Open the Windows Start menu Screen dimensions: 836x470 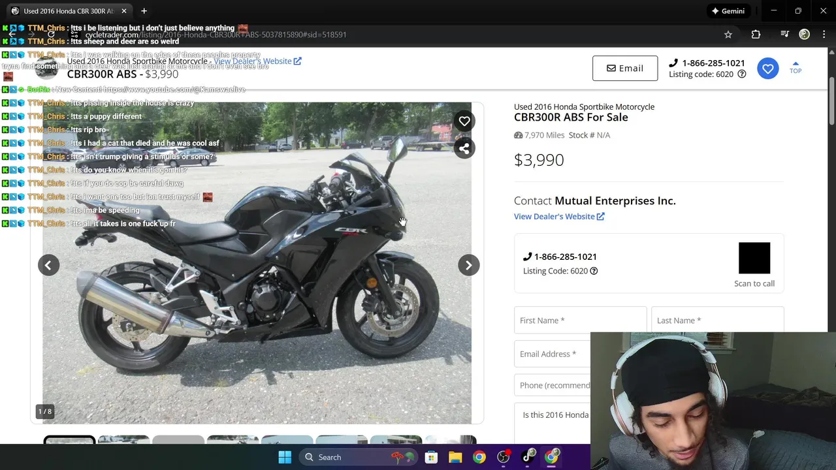pyautogui.click(x=285, y=457)
